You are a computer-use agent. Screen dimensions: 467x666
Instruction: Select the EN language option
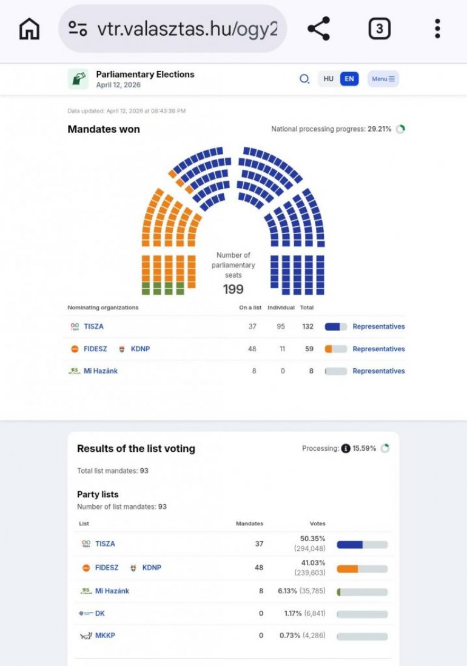[349, 79]
